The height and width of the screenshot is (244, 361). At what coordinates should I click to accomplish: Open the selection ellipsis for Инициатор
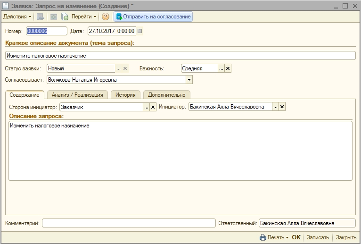click(x=275, y=107)
